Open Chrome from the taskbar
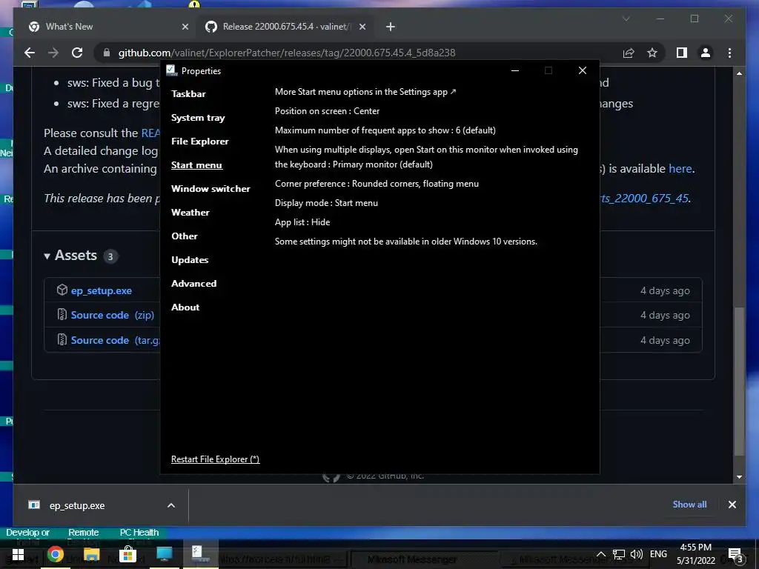The width and height of the screenshot is (759, 569). (x=55, y=554)
